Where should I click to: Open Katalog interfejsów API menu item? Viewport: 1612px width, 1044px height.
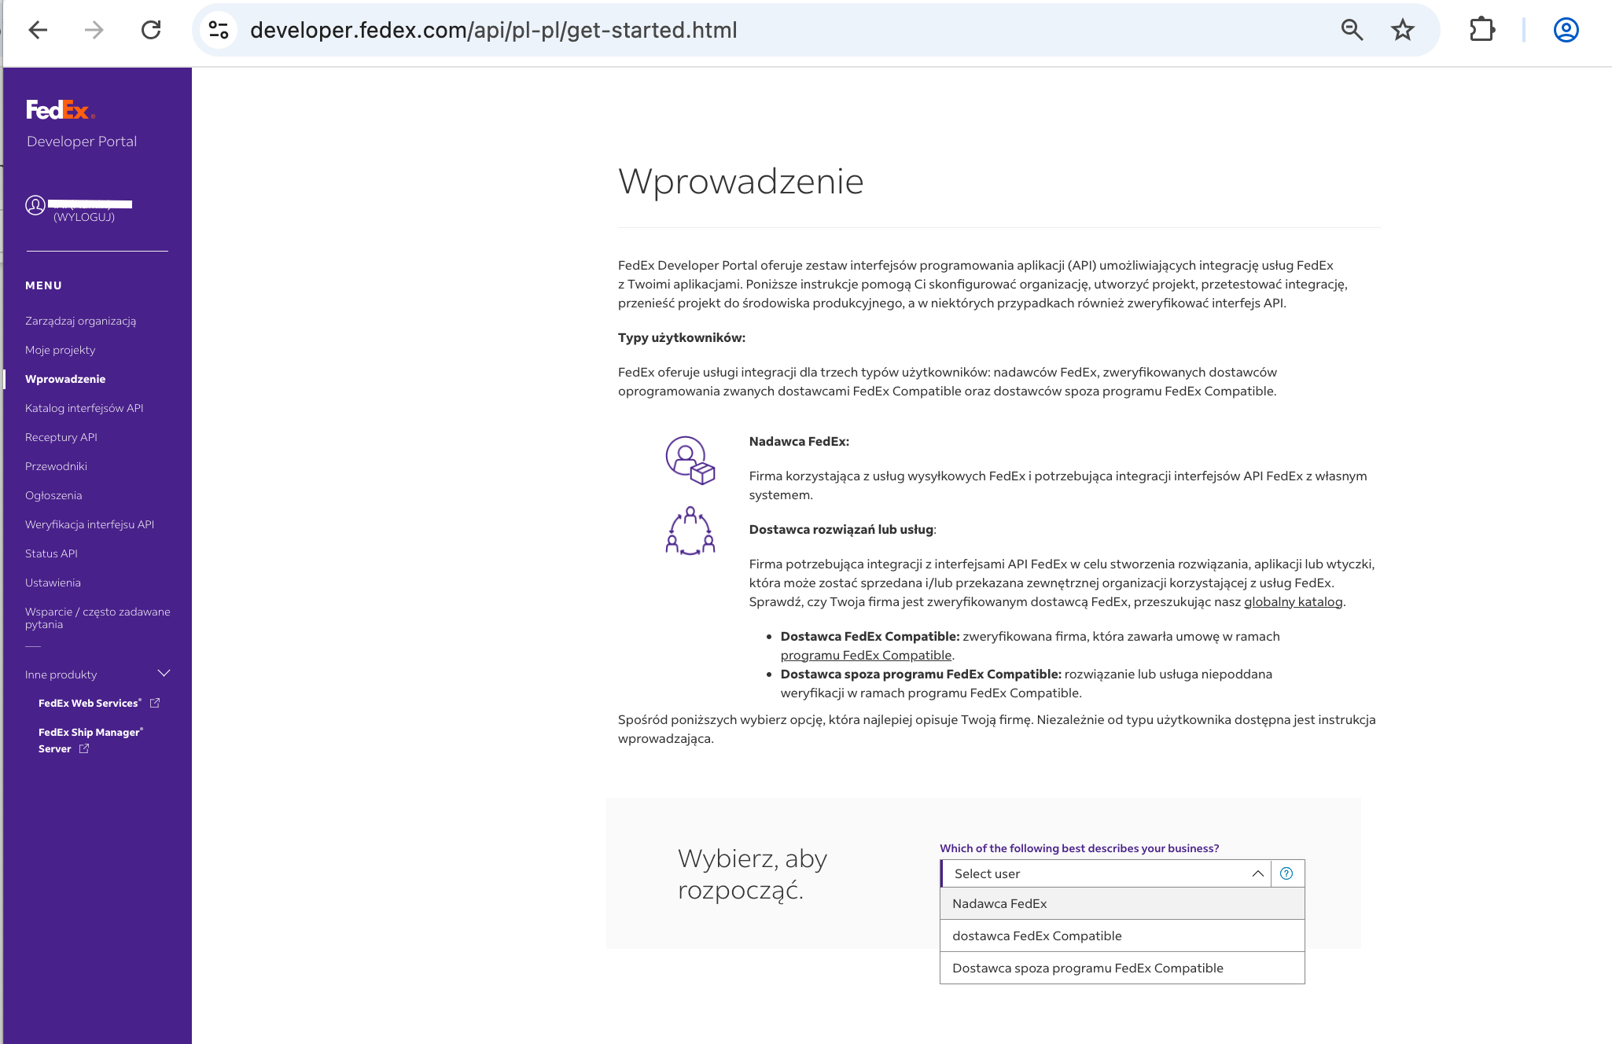click(x=84, y=408)
